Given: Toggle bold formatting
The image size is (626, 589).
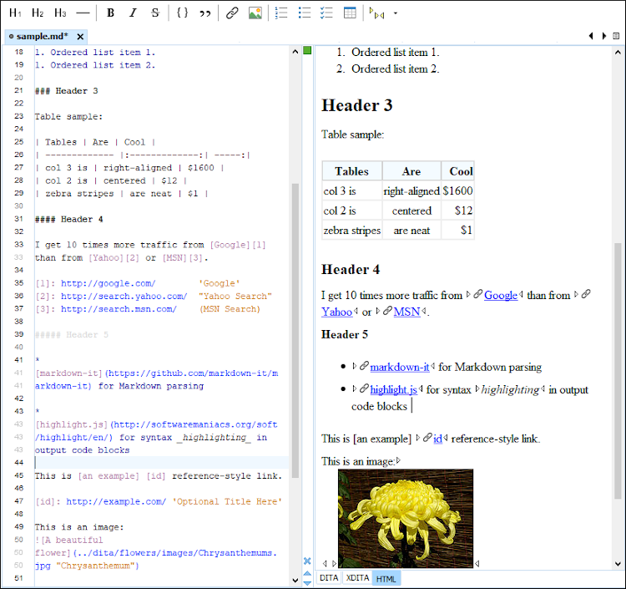Looking at the screenshot, I should click(110, 13).
